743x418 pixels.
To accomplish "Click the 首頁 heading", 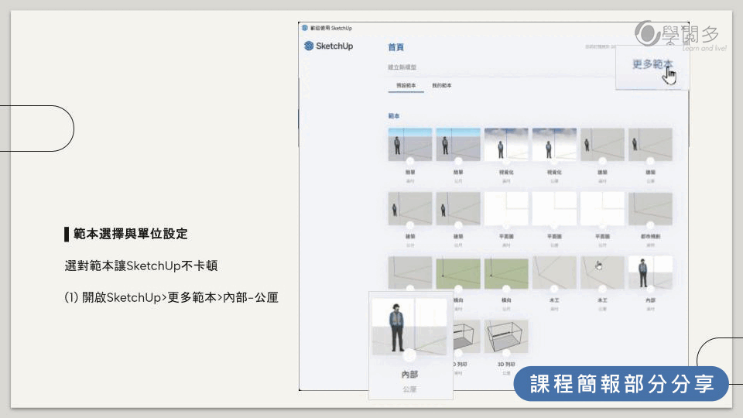I will point(395,47).
